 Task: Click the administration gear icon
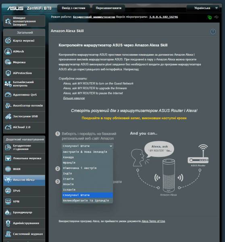click(x=8, y=223)
